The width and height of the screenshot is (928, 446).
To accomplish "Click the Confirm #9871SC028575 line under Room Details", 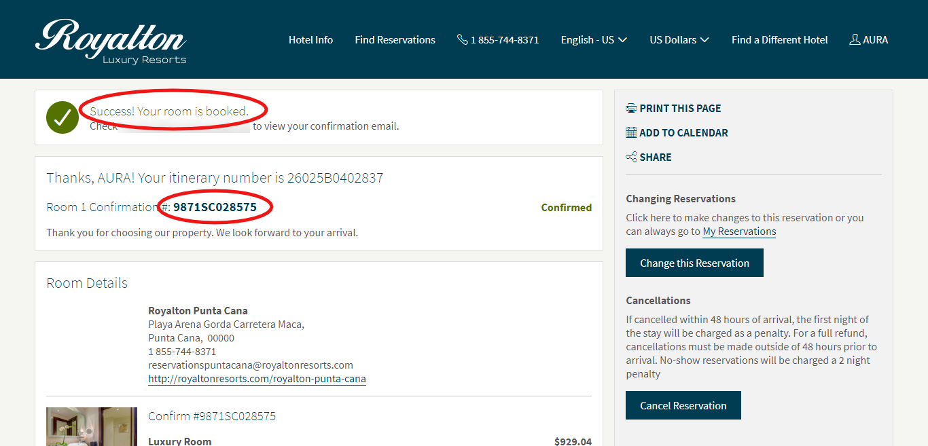I will (x=212, y=416).
